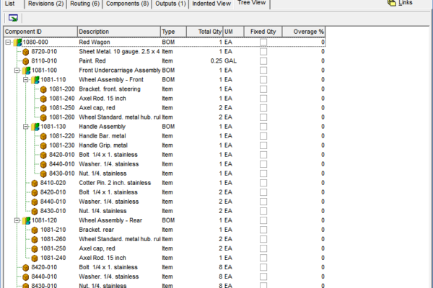Enable Fixed Qty for Cotter Pin row
Image resolution: width=433 pixels, height=288 pixels.
[263, 183]
